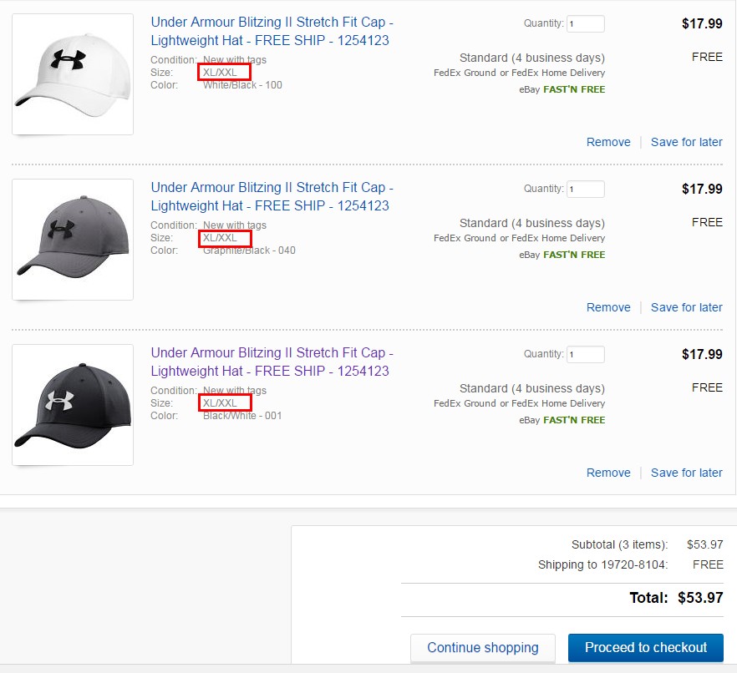Remove the Graphite/Black cap from cart
The image size is (737, 673).
(x=608, y=307)
